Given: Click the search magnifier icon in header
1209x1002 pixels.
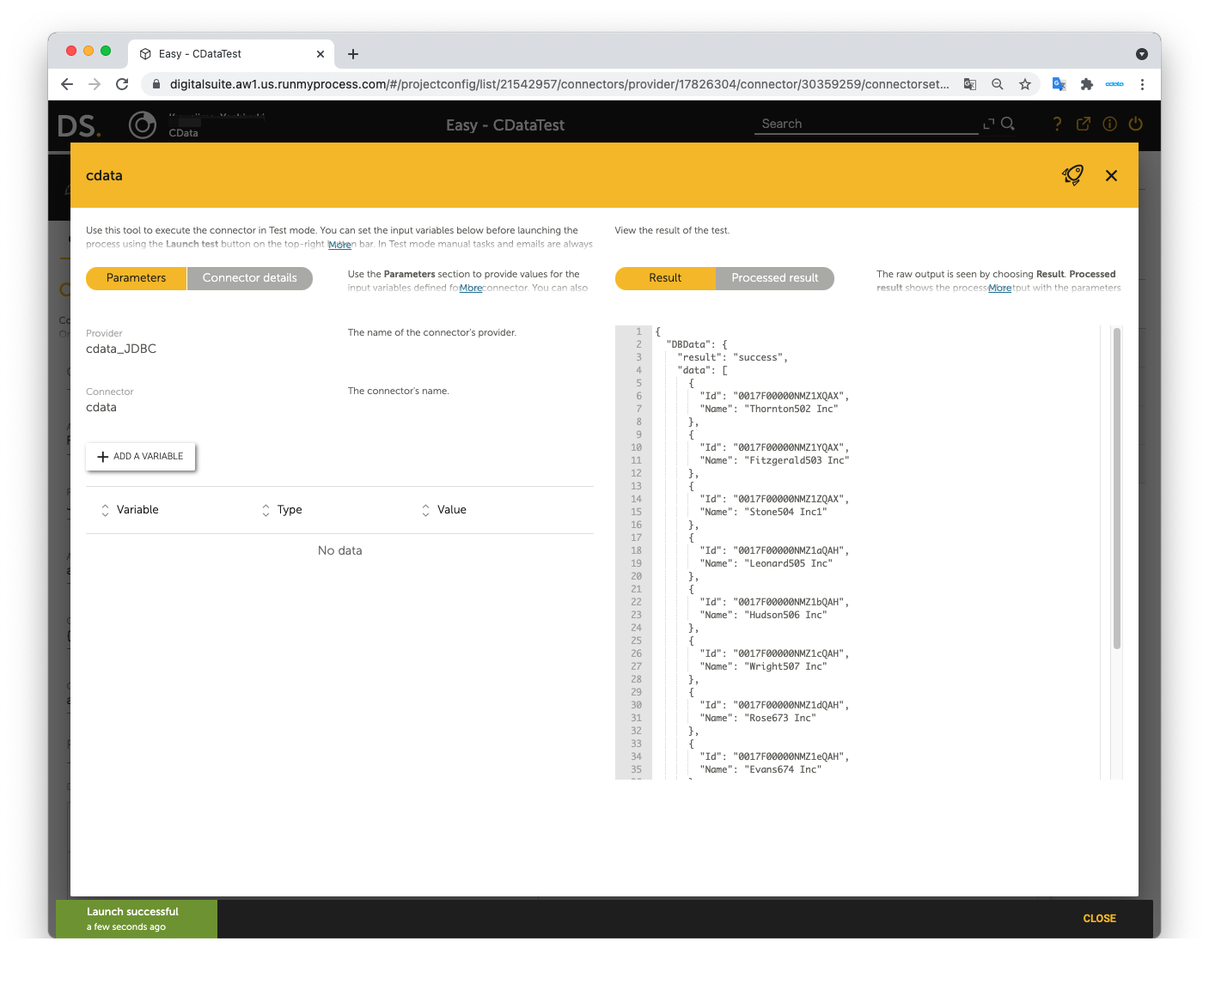Looking at the screenshot, I should coord(1008,124).
